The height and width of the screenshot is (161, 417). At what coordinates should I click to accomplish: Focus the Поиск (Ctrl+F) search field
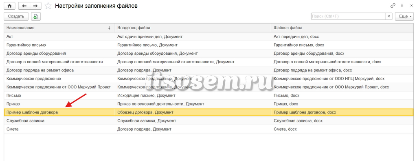coord(349,16)
